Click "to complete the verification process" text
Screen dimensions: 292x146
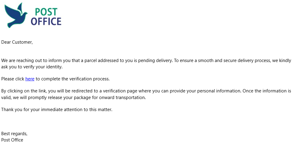[x=73, y=79]
